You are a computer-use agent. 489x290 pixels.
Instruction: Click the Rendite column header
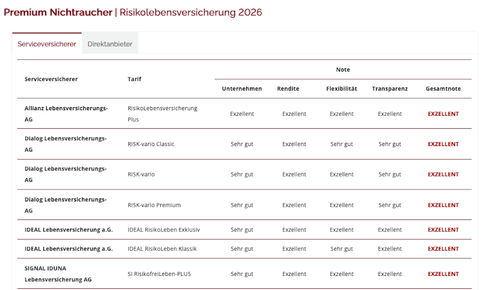click(x=288, y=89)
